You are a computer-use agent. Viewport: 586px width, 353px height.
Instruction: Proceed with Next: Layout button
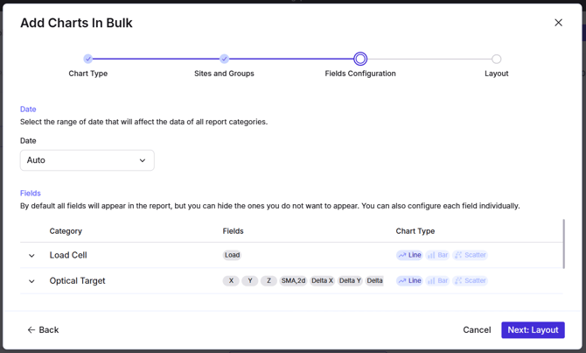point(533,330)
